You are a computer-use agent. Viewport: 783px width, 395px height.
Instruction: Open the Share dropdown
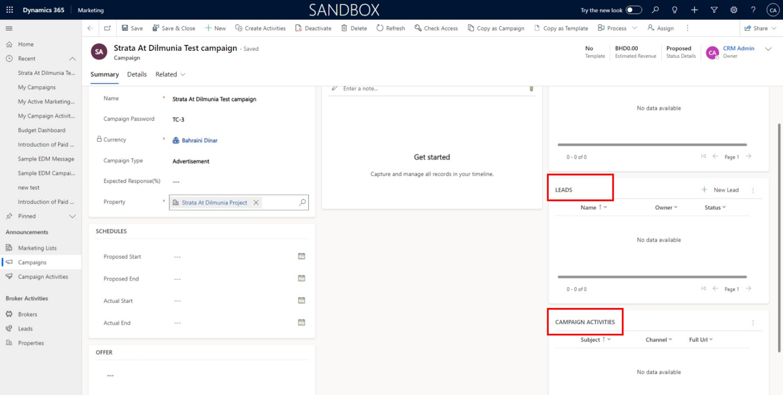click(761, 28)
